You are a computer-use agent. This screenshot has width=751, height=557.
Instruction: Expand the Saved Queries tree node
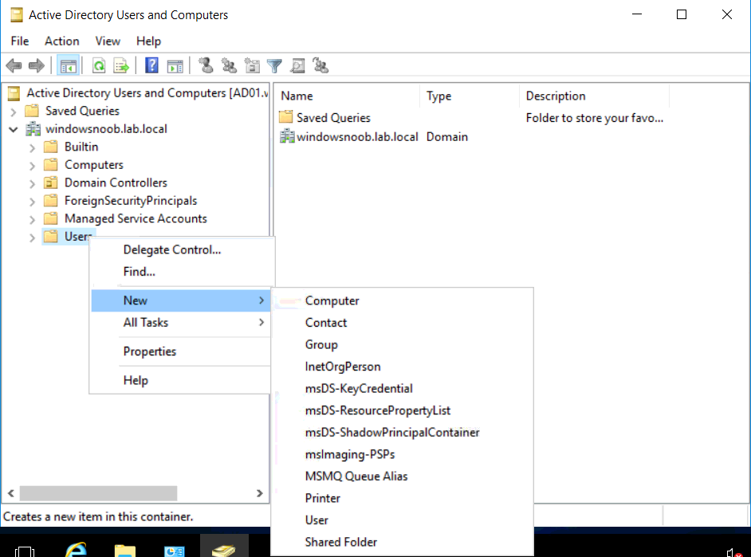coord(14,112)
